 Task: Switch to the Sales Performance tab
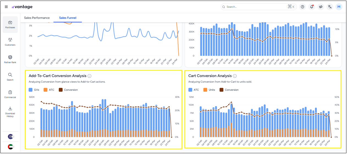coord(37,18)
